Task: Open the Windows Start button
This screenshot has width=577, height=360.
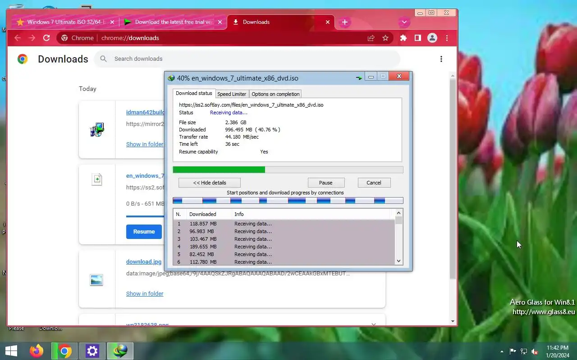Action: (x=11, y=351)
